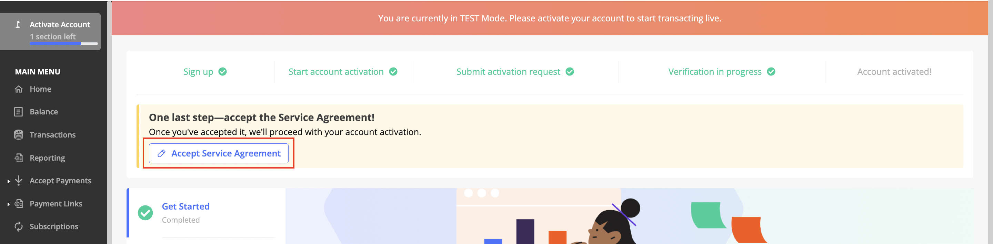Expand the Payment Links submenu arrow
This screenshot has width=993, height=244.
9,204
